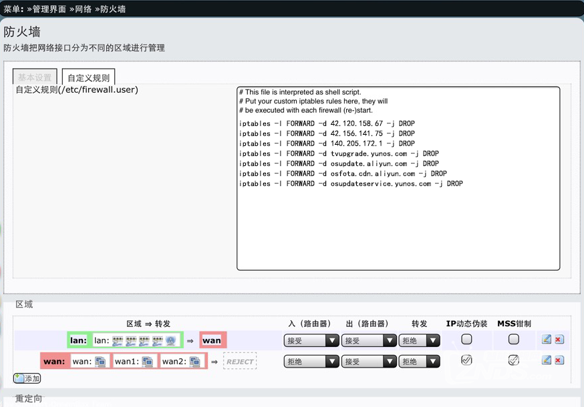Click the 自定义规则(/etc/firewall.user) label
Screen dimensions: 584x407
tap(77, 89)
